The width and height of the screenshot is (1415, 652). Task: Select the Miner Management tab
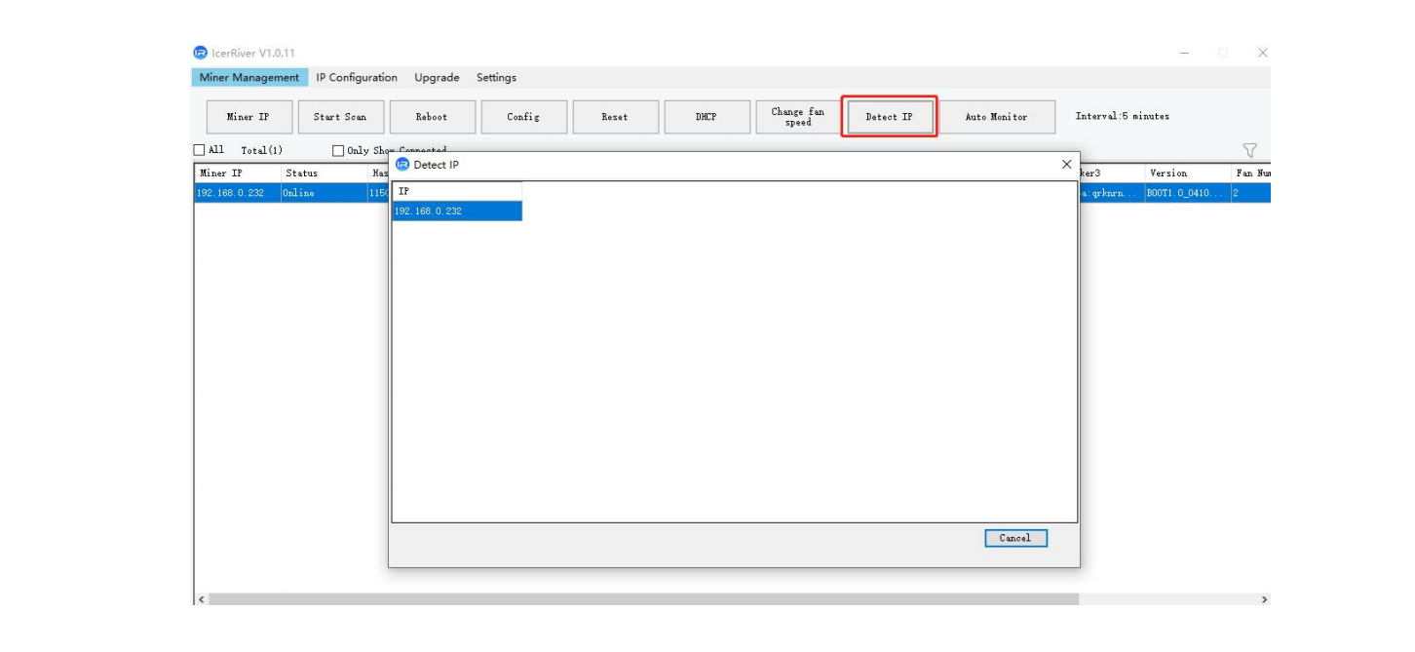click(x=249, y=78)
